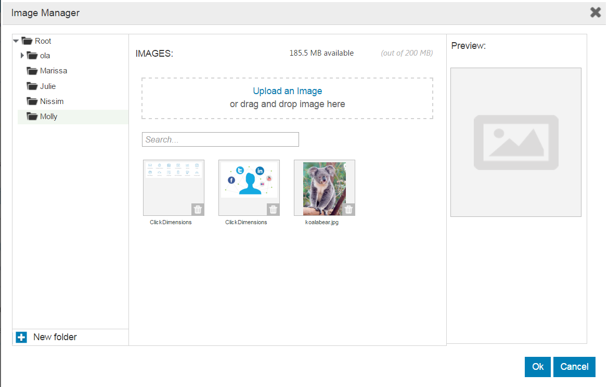Click the Julie folder icon
The height and width of the screenshot is (387, 608).
(x=32, y=86)
